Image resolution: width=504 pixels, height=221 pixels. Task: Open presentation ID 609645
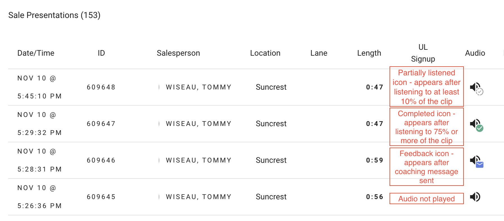tap(101, 197)
